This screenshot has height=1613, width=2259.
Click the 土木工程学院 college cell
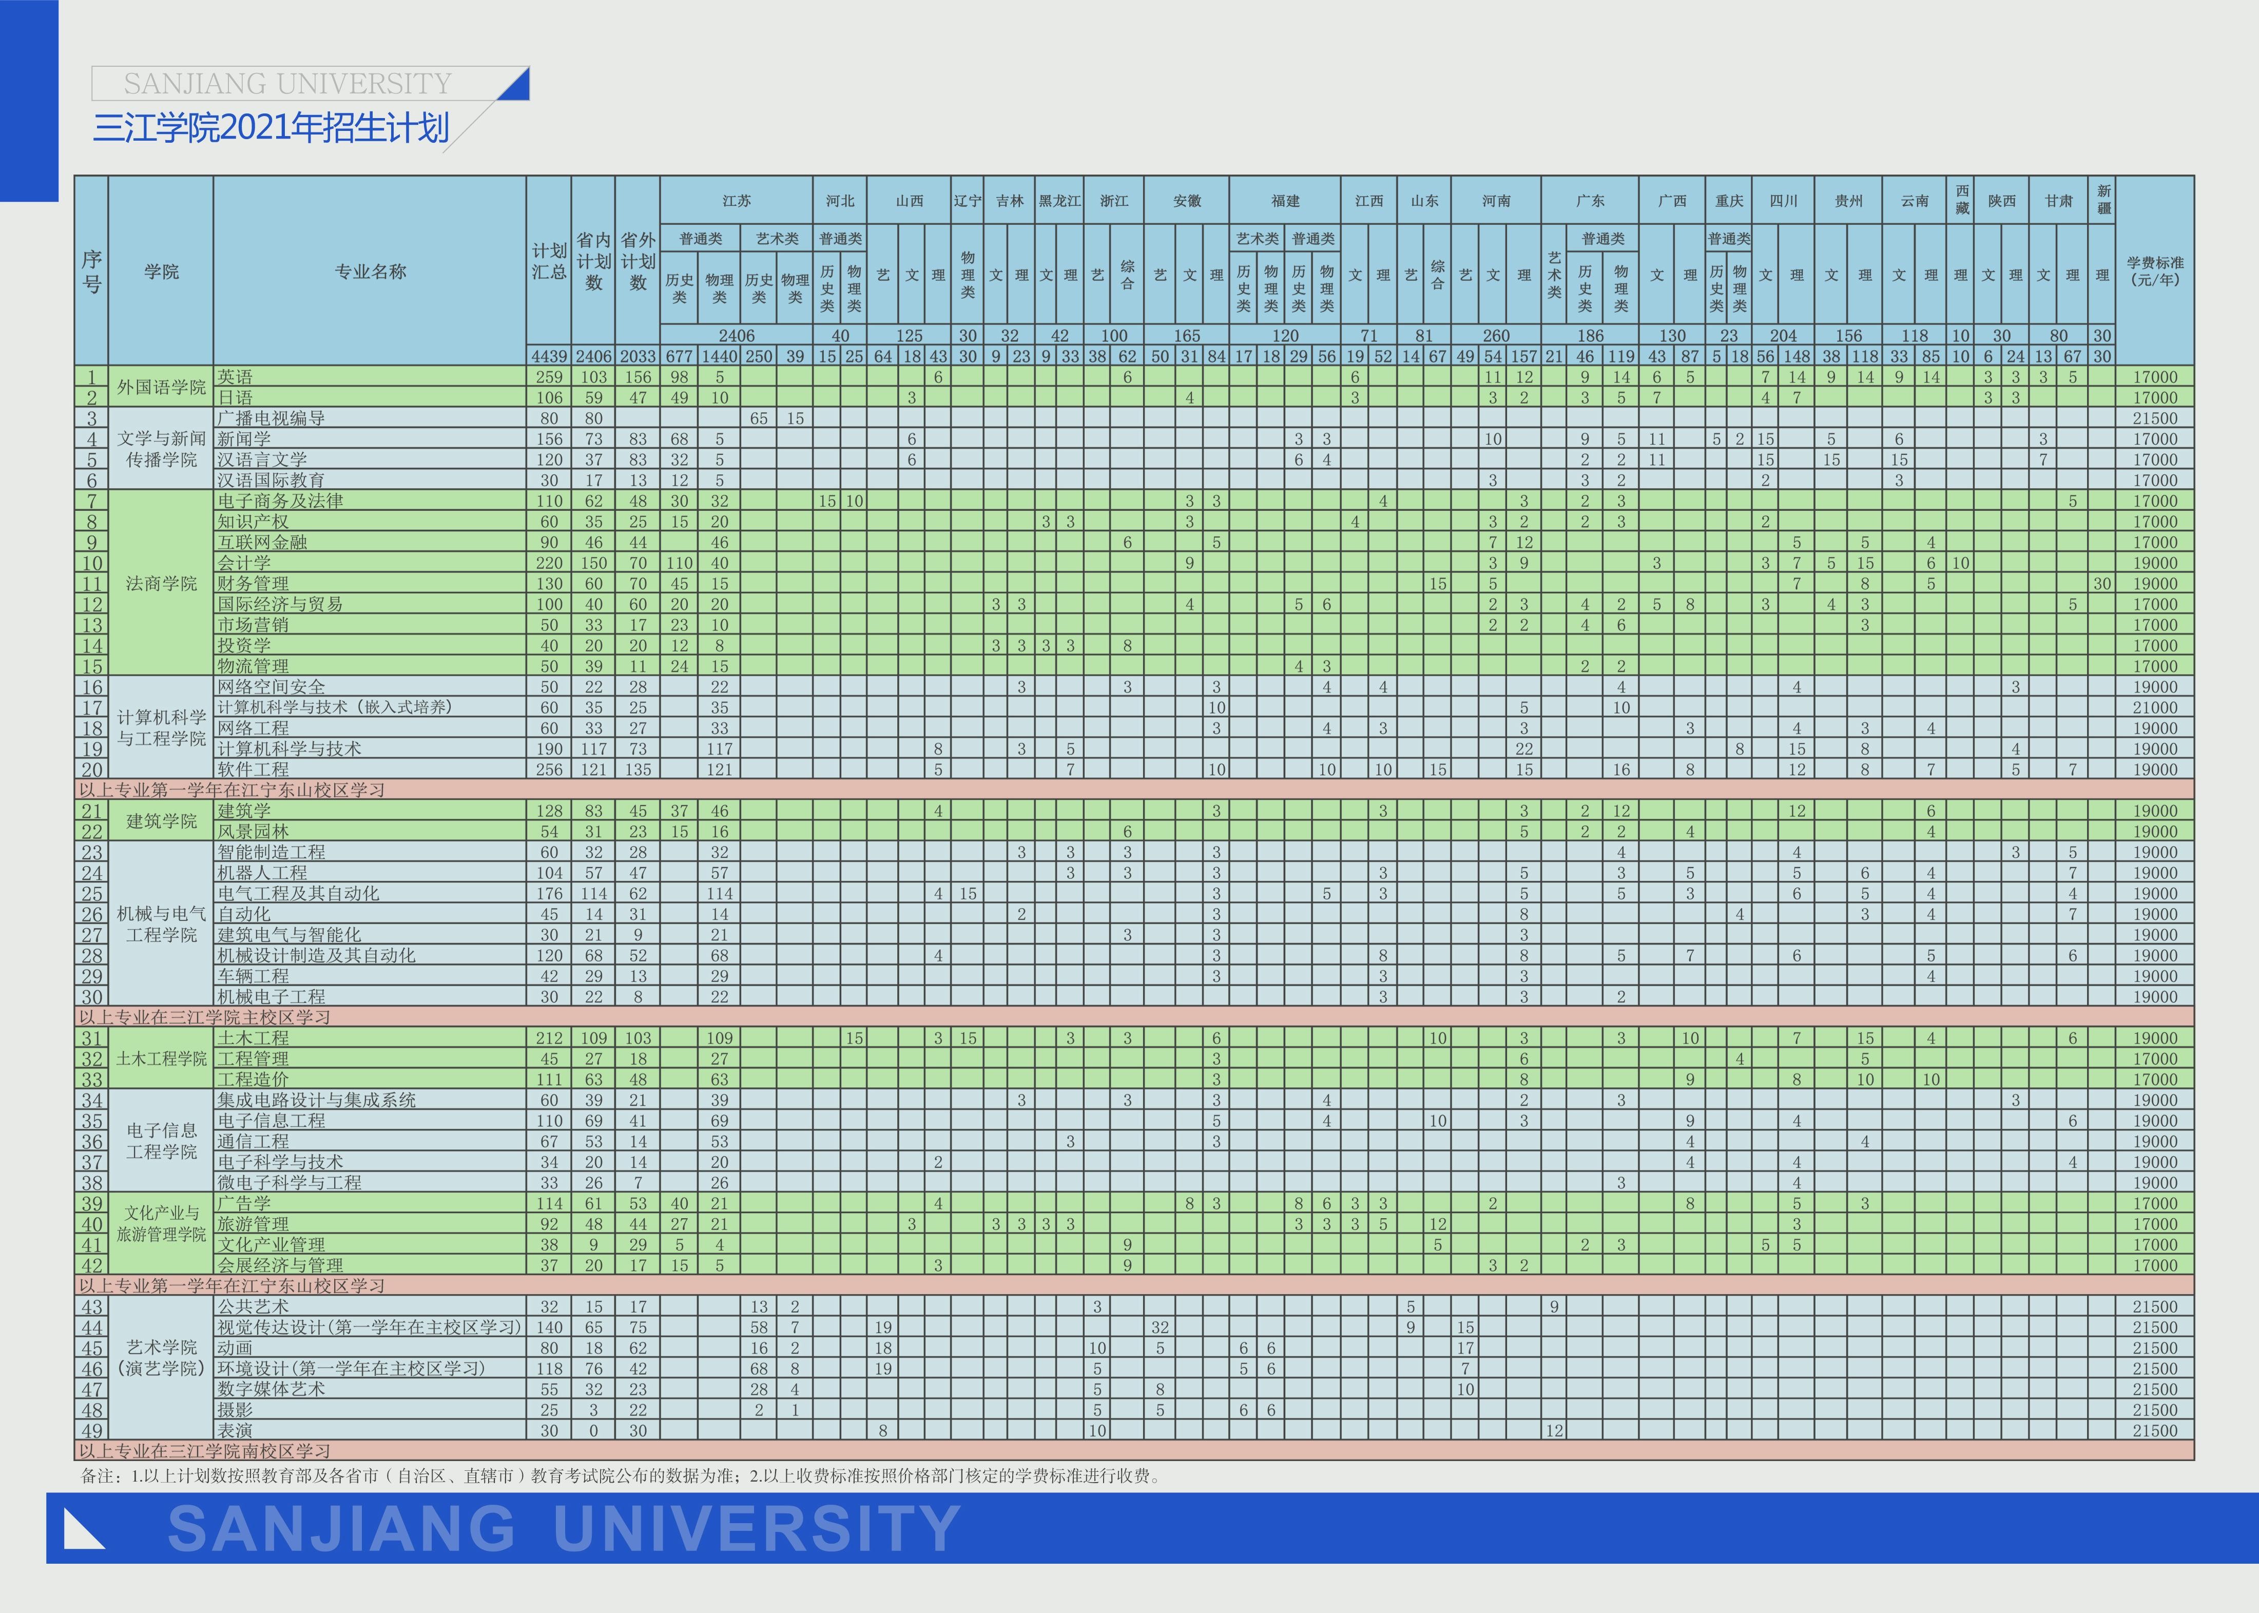point(161,1059)
